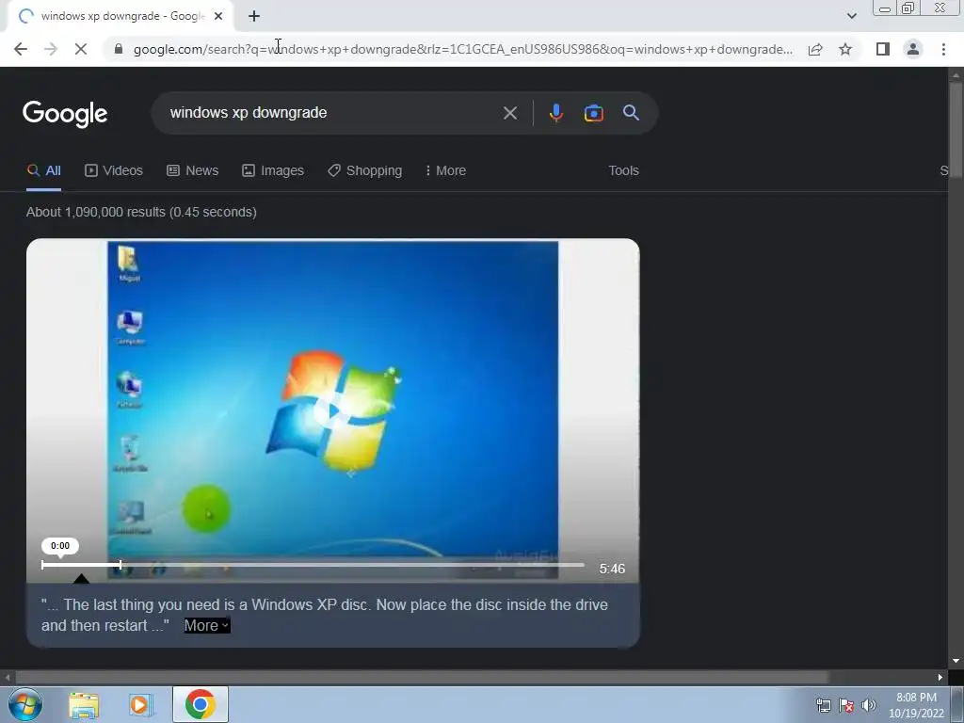Switch to News results tab
The image size is (964, 723).
click(192, 171)
